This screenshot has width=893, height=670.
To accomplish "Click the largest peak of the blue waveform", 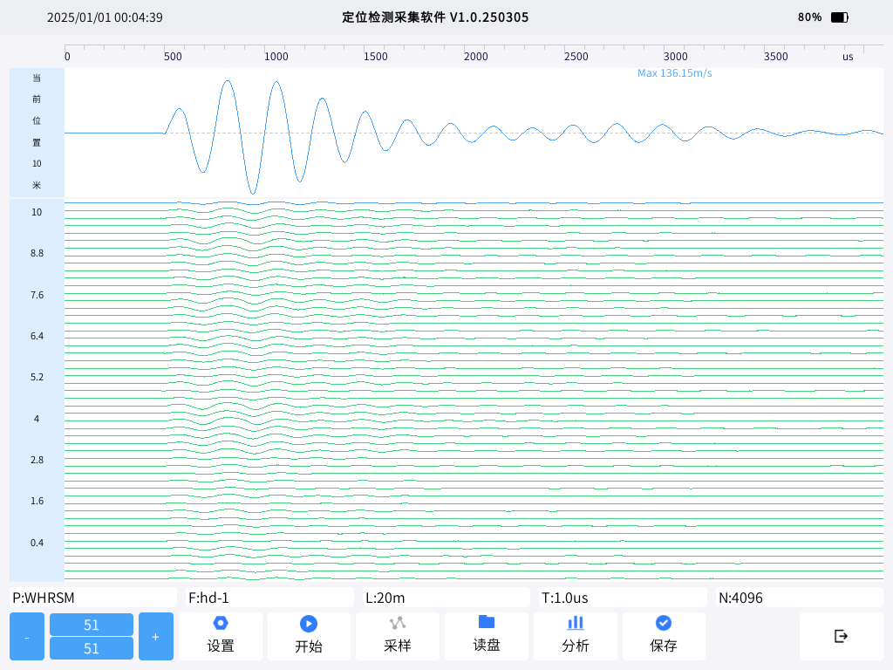I will click(228, 81).
